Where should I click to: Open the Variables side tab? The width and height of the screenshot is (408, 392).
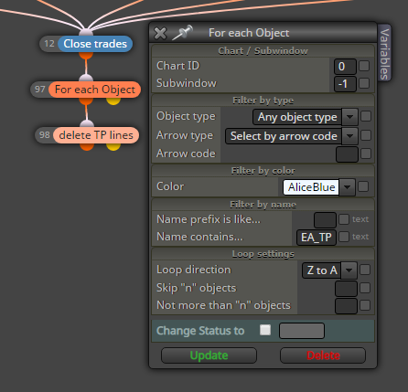coord(384,54)
